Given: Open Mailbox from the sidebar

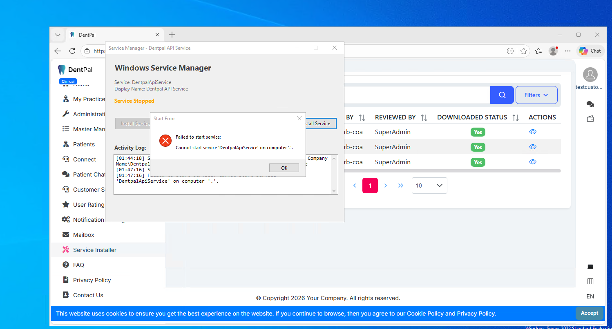Looking at the screenshot, I should [x=83, y=235].
